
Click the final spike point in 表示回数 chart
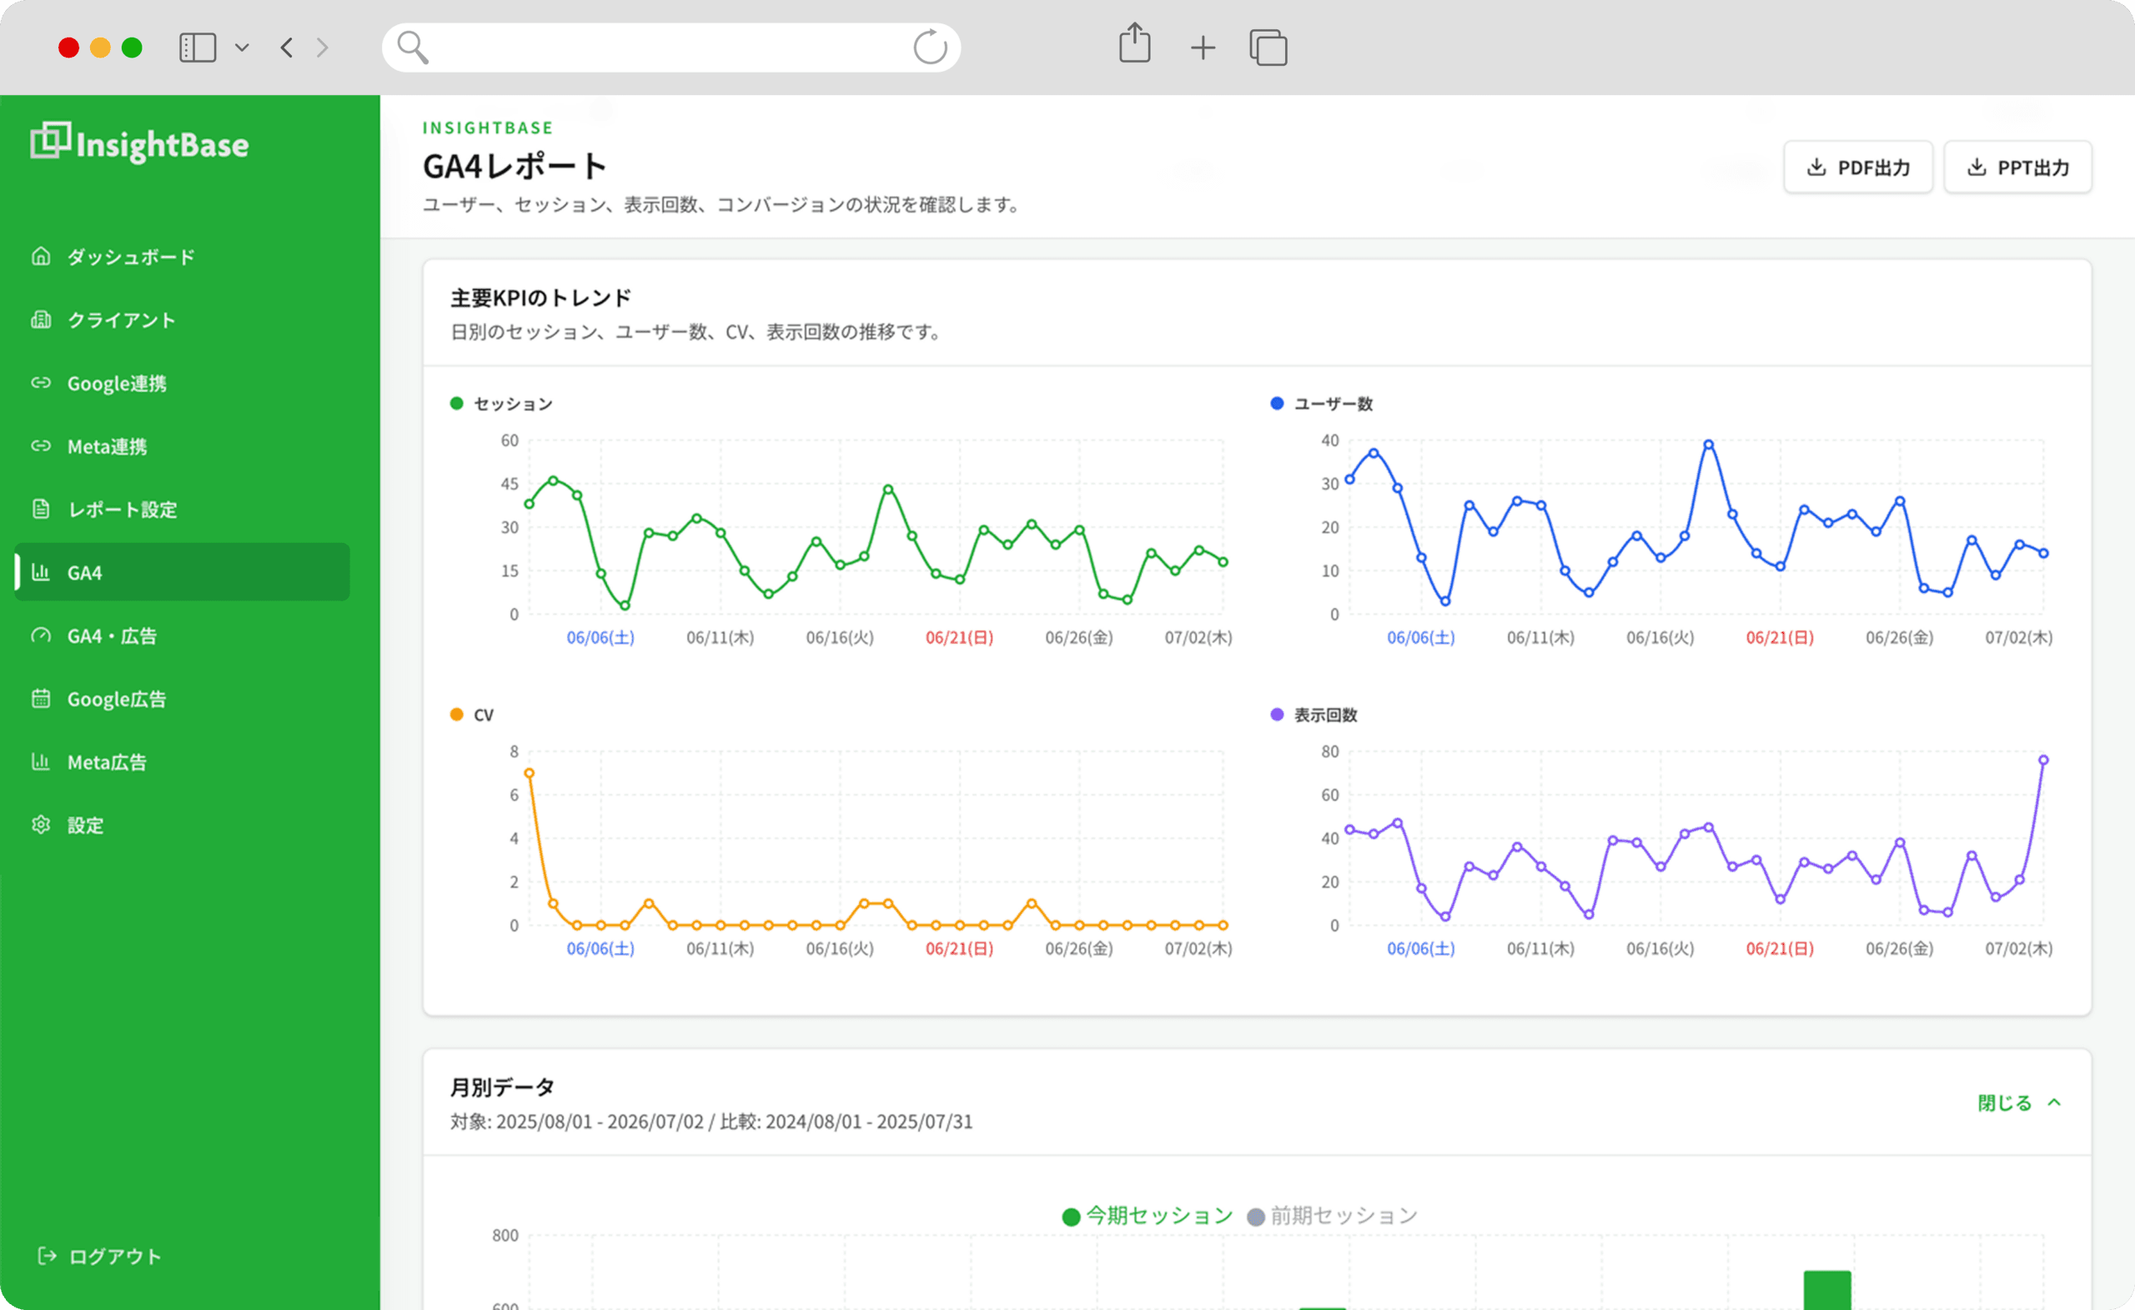click(2043, 760)
